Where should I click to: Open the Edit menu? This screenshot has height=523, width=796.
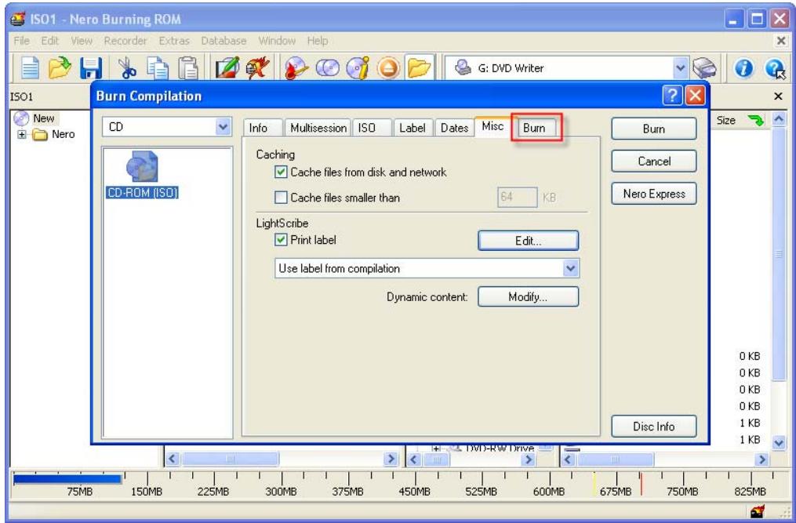pos(49,41)
